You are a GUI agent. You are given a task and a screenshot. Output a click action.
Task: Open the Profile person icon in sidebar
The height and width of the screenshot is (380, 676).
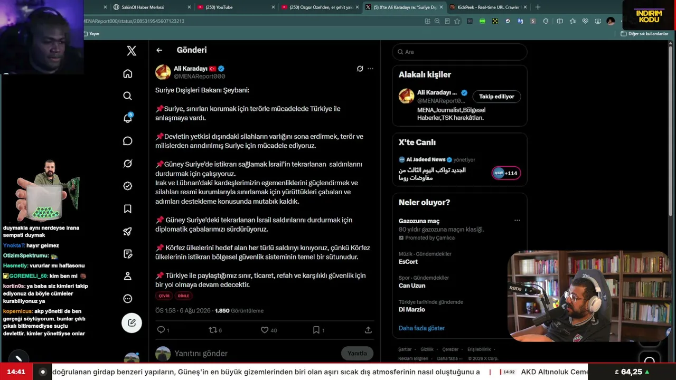click(128, 276)
